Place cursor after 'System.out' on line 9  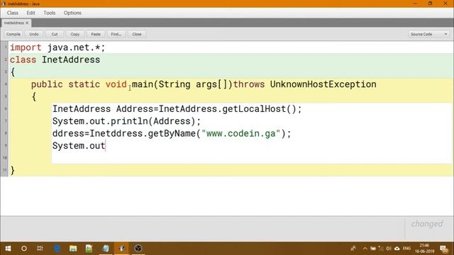[106, 145]
